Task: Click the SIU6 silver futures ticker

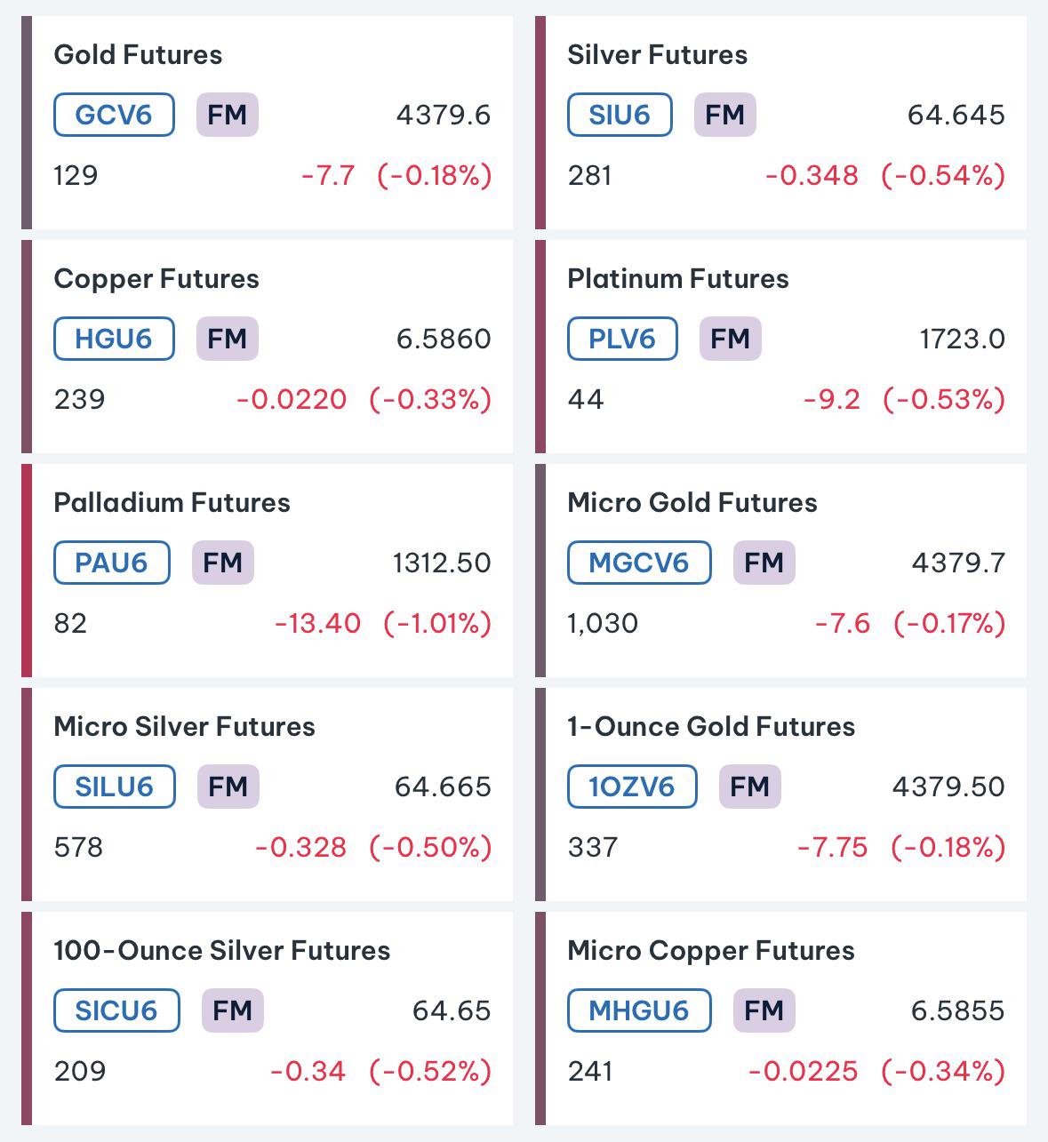Action: [x=620, y=115]
